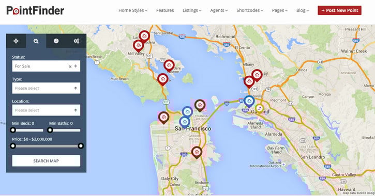Click the blue house marker near Emeryville
This screenshot has width=375, height=196.
pos(249,101)
